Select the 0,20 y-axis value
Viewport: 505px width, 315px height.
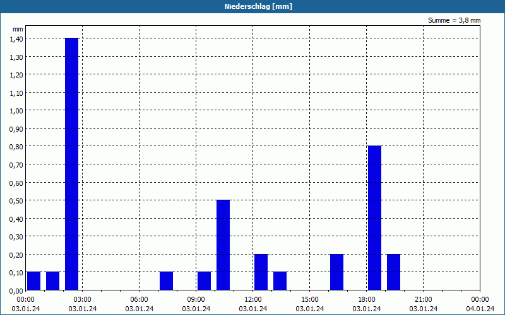[16, 255]
